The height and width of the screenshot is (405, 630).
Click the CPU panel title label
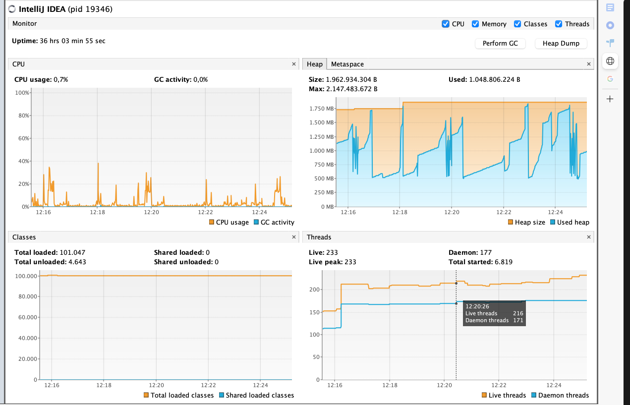[x=18, y=64]
